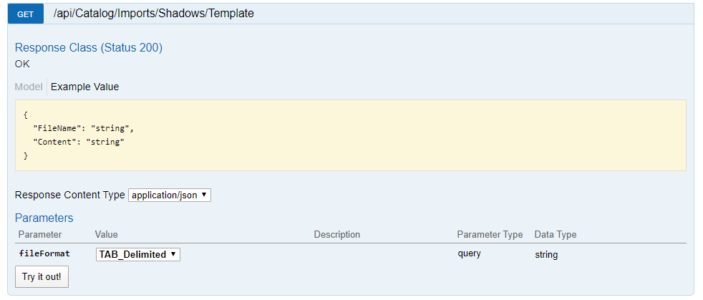Screen dimensions: 703x300
Task: Click the yellow example JSON response box
Action: click(x=351, y=135)
